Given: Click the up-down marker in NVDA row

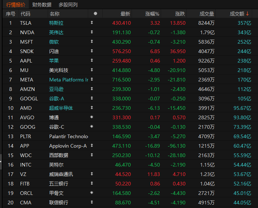Looking at the screenshot, I should 92,32.
